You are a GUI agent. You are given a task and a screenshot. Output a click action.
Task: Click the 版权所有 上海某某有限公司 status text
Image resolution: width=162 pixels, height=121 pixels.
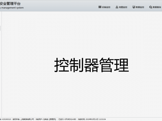[23, 119]
